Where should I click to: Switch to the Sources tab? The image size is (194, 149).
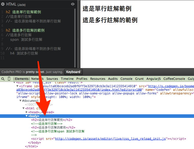click(52, 79)
